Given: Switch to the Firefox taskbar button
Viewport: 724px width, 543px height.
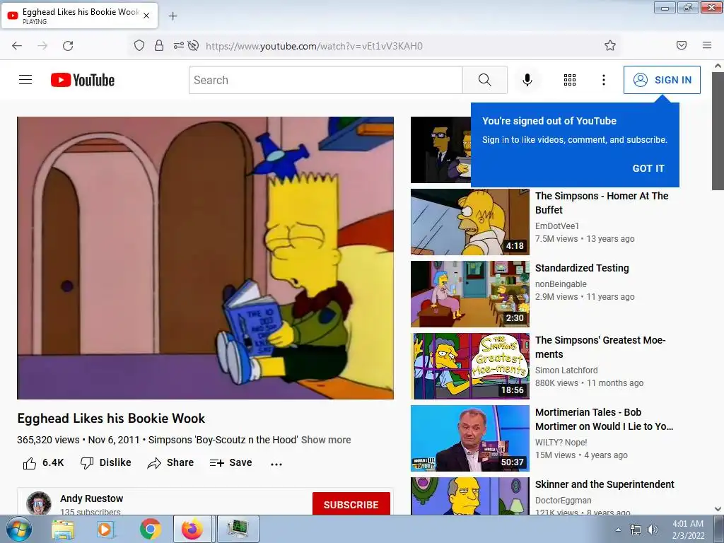Looking at the screenshot, I should point(192,529).
